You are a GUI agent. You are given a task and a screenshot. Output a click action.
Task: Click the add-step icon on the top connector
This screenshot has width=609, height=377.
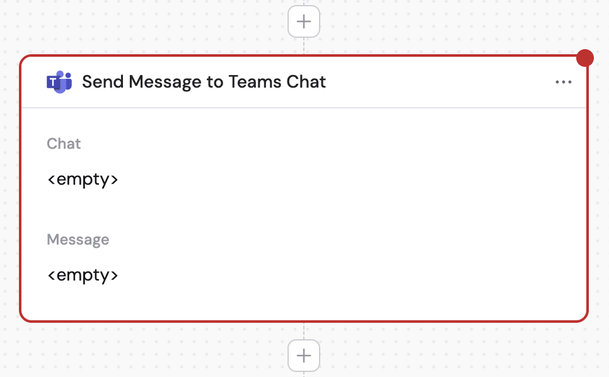coord(303,21)
